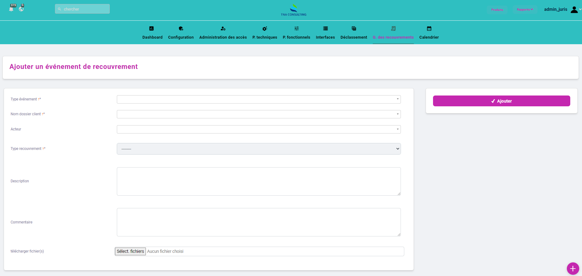
Task: Open the G. des recouvrements tab
Action: tap(393, 37)
